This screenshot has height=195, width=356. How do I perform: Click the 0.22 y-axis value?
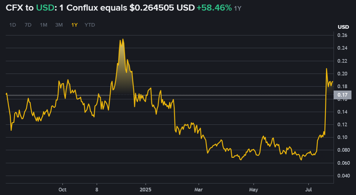(x=342, y=61)
